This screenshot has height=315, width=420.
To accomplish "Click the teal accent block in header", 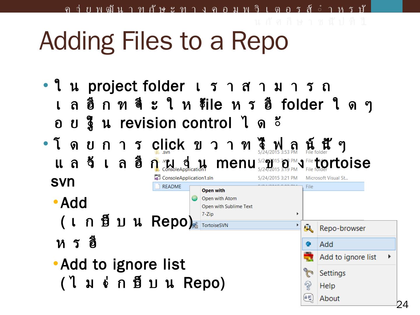I will pyautogui.click(x=386, y=6).
